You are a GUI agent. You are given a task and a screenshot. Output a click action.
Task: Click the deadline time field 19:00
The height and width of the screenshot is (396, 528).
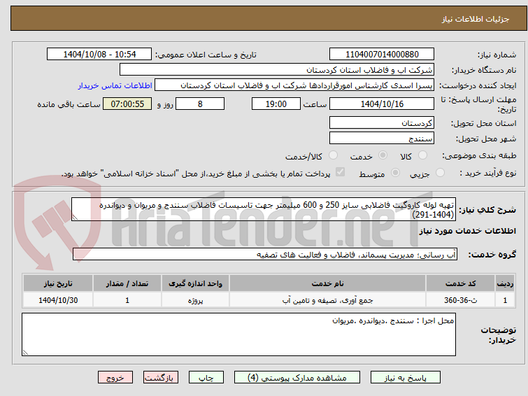[x=276, y=104]
